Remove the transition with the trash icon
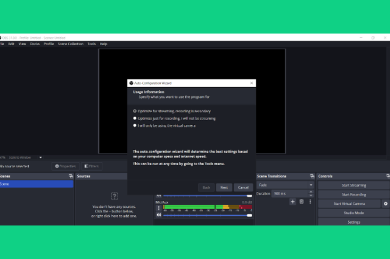The height and width of the screenshot is (259, 390). point(302,202)
